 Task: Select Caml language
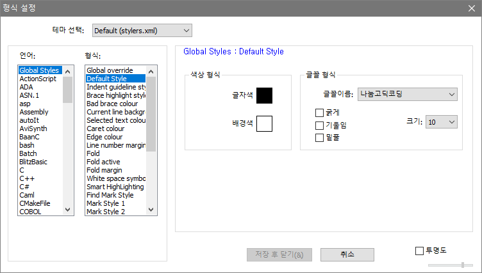(40, 195)
